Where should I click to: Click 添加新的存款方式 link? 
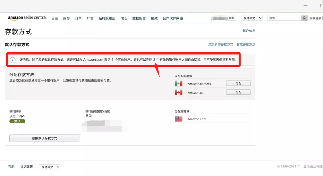click(x=221, y=44)
